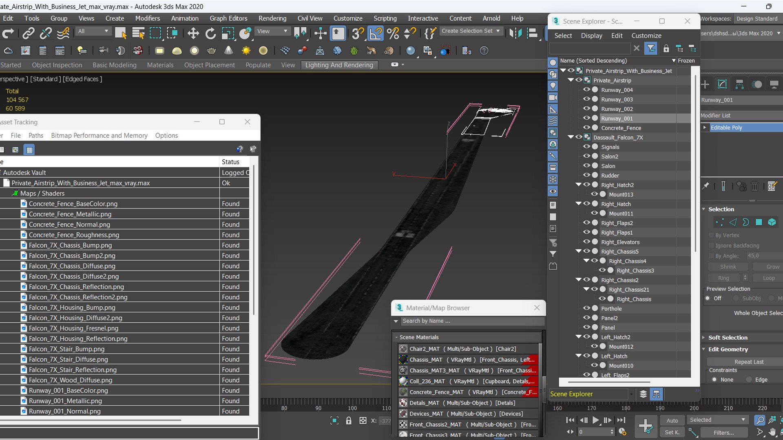This screenshot has width=783, height=440.
Task: Clear the Scene Explorer search with X
Action: pos(637,48)
